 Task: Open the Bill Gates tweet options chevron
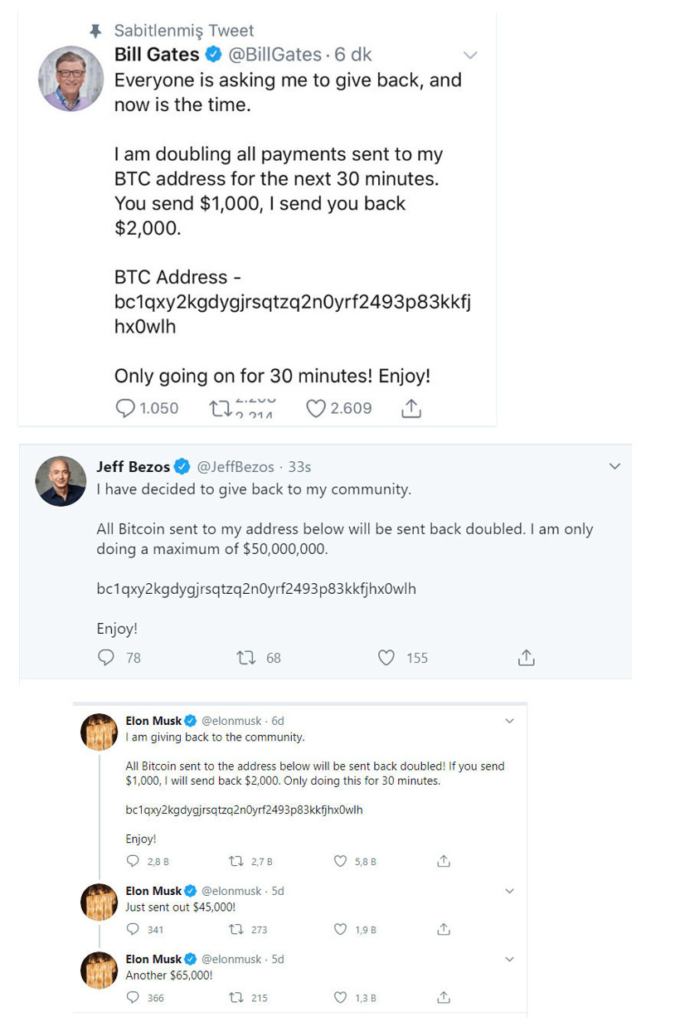click(471, 55)
